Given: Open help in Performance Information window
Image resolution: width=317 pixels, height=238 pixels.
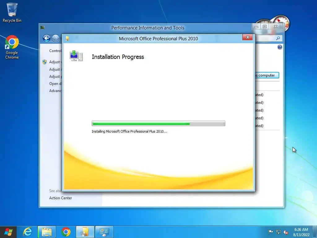Looking at the screenshot, I should pos(280,47).
